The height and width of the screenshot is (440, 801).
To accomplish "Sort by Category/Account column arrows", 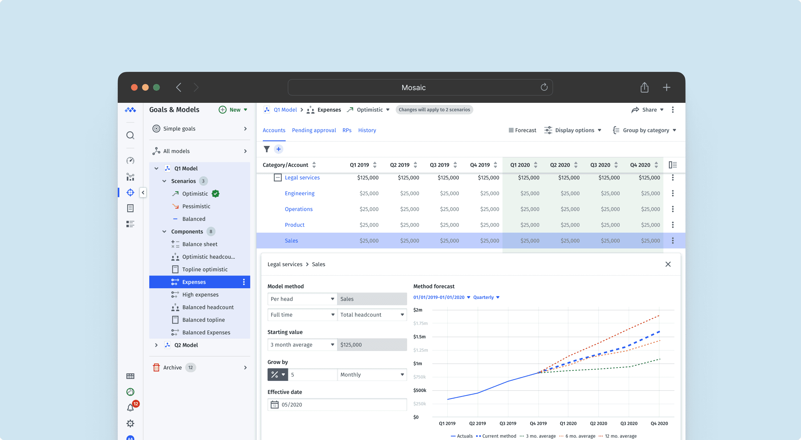I will pos(314,165).
